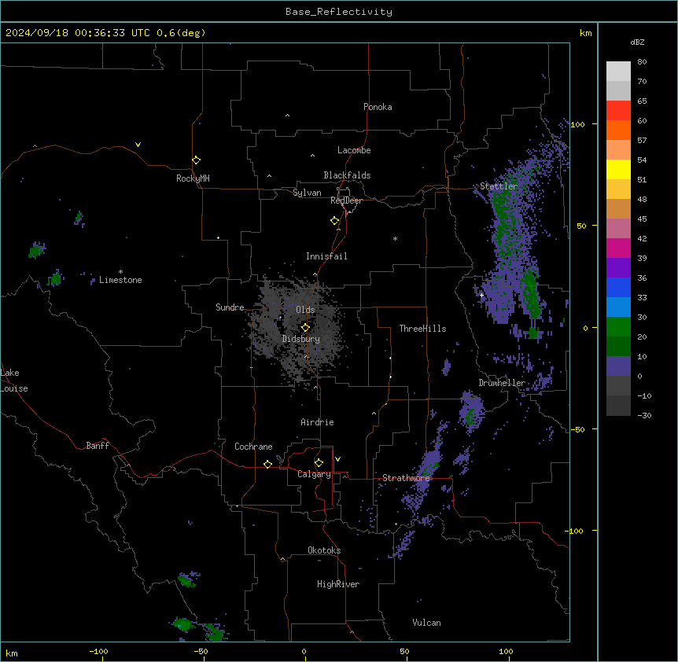678x662 pixels.
Task: Click the Innisfail city label
Action: pos(326,256)
